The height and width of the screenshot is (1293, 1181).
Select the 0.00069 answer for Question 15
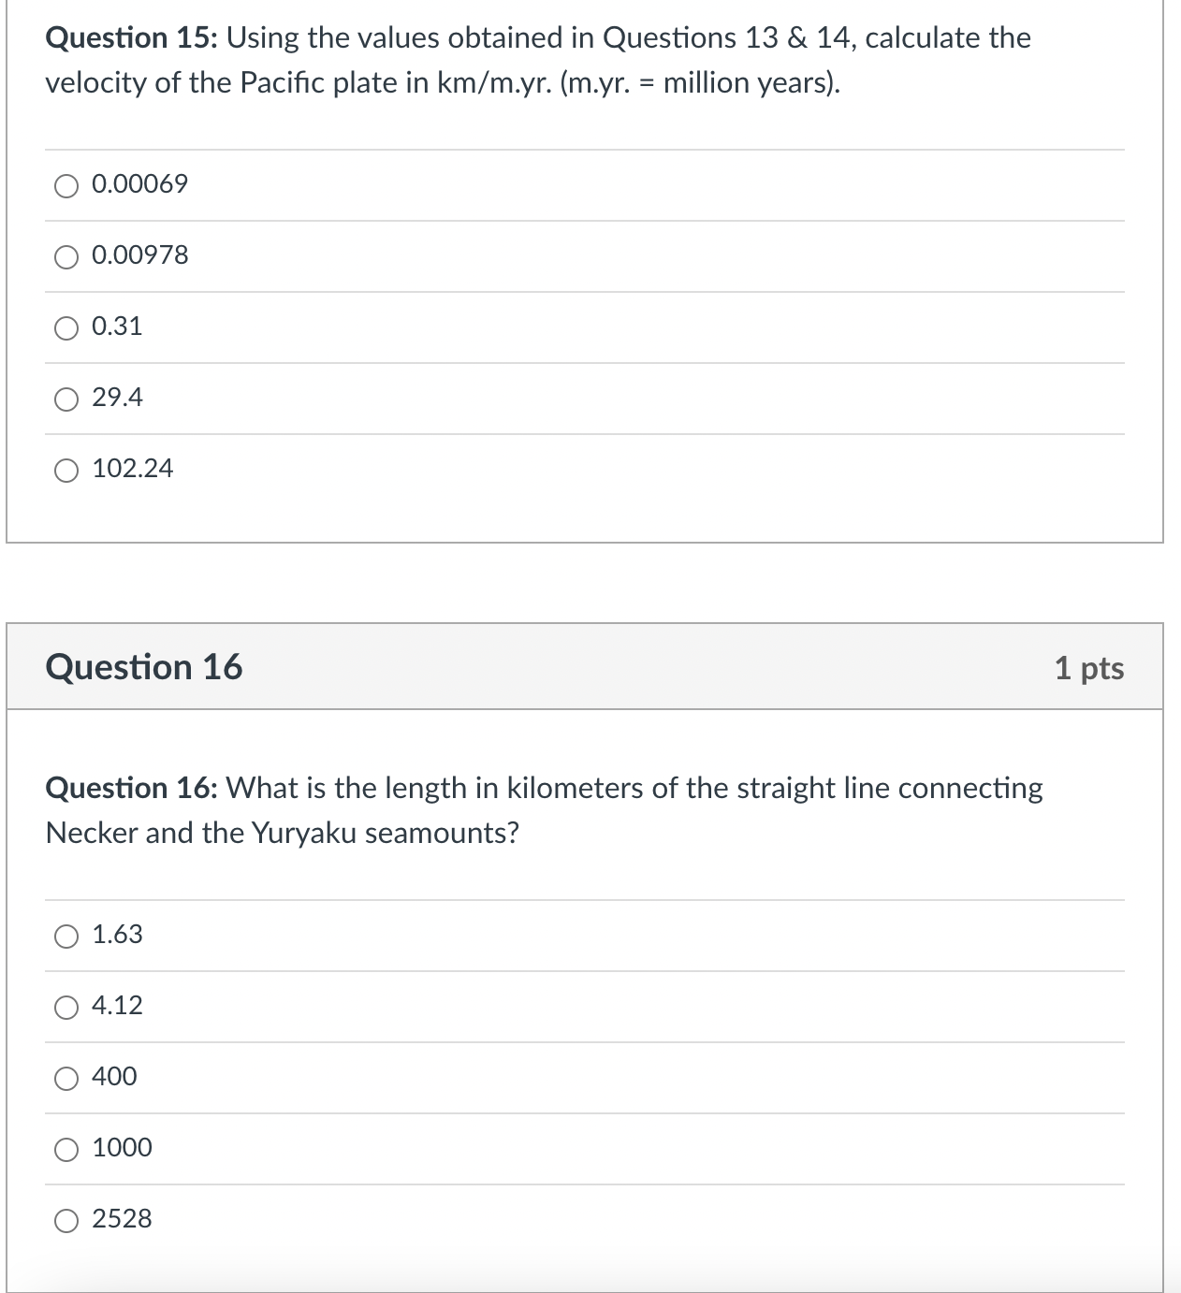[x=65, y=184]
